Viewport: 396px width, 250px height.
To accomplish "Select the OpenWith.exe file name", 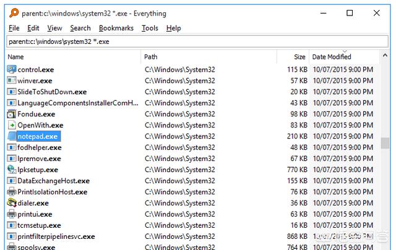I will [x=40, y=125].
